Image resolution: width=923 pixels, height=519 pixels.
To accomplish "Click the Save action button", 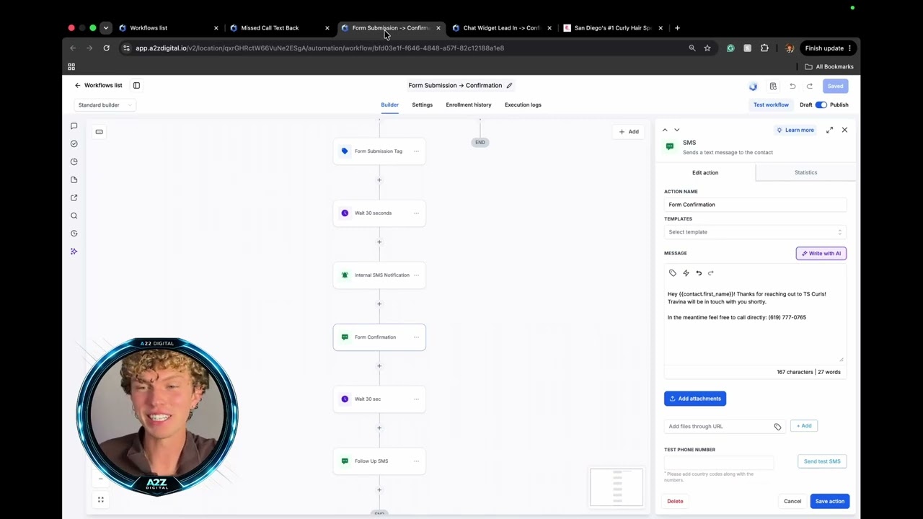I will tap(830, 501).
